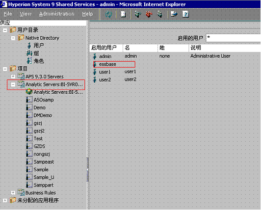Viewport: 261px width, 210px height.
Task: Click the Business Rules project icon
Action: point(21,193)
